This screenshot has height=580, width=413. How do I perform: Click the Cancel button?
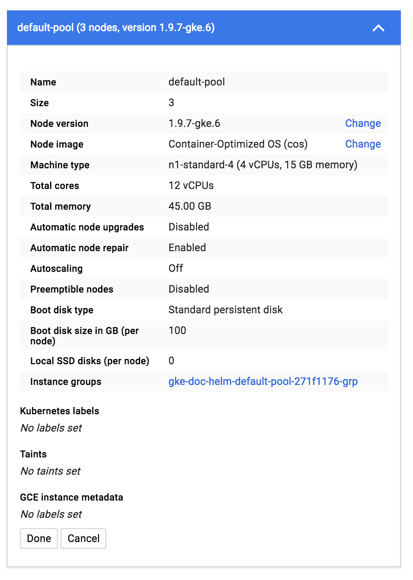tap(83, 539)
